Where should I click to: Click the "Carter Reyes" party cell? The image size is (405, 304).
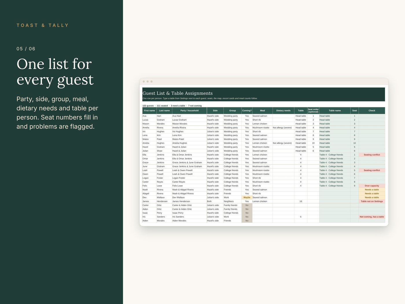pyautogui.click(x=189, y=182)
